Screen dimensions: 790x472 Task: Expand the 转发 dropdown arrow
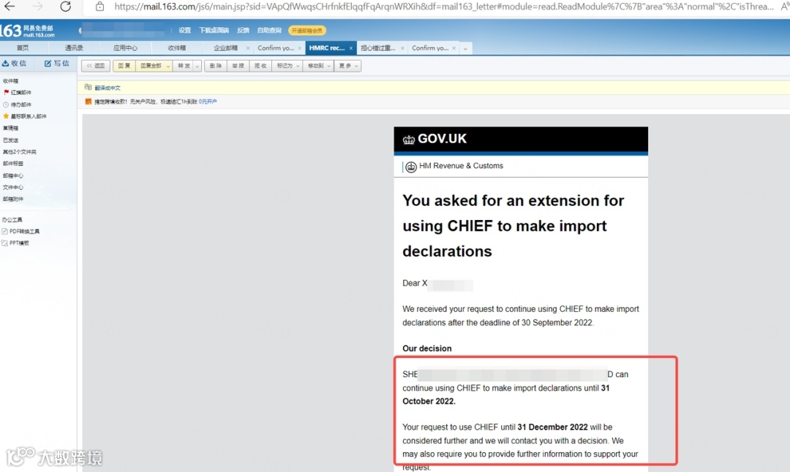click(197, 66)
